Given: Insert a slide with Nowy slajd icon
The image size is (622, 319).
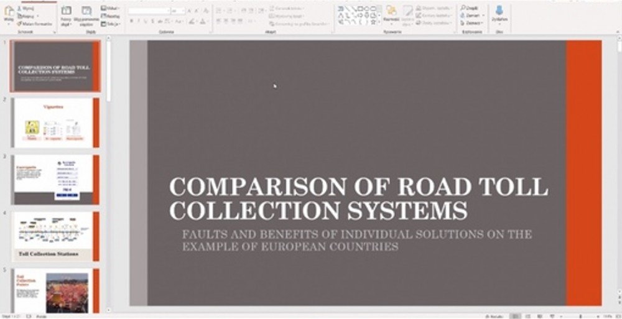Looking at the screenshot, I should (66, 11).
